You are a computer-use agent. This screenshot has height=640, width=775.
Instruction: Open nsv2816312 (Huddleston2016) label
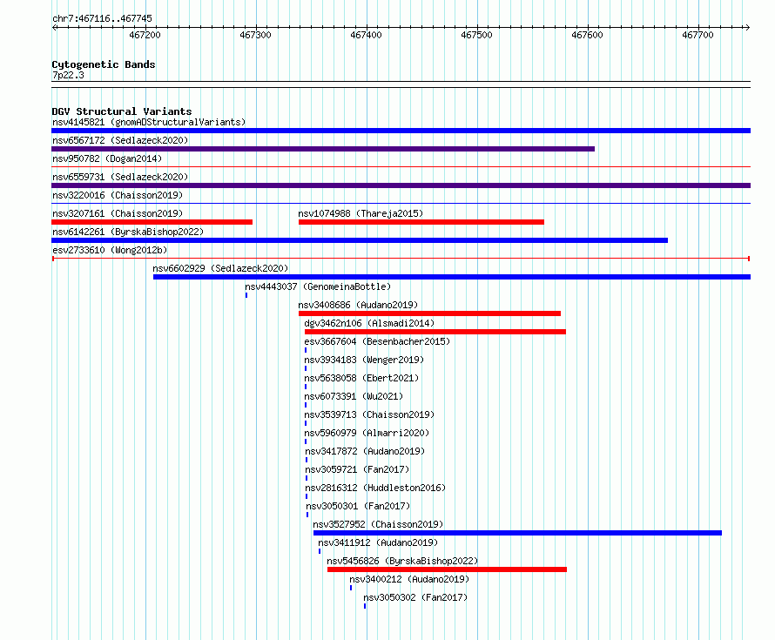click(375, 488)
